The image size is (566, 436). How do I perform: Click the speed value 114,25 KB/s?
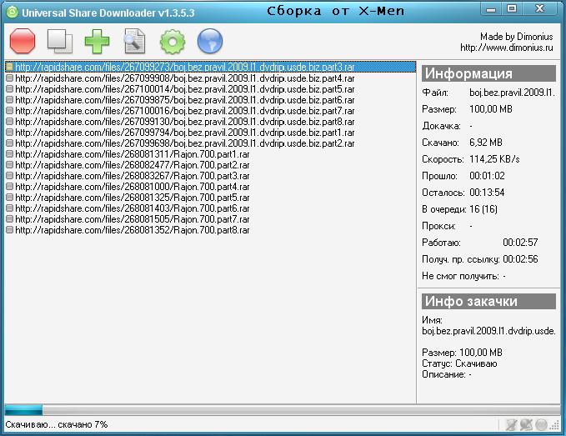click(x=494, y=159)
